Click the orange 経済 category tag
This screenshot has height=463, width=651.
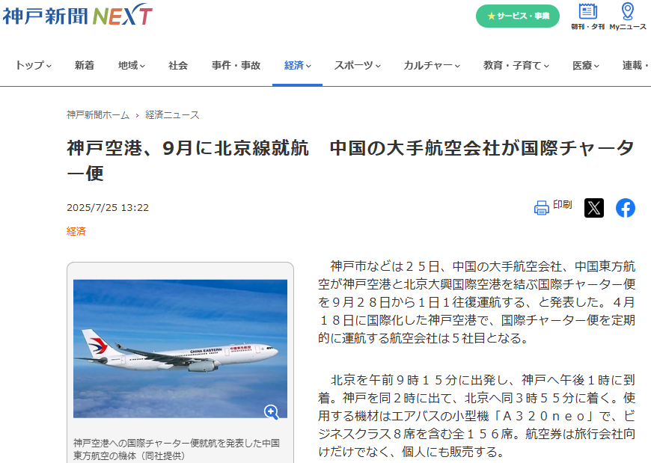coord(76,231)
